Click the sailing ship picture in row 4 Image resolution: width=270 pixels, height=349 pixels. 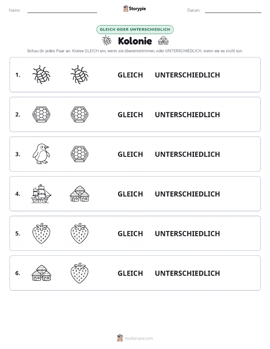tap(42, 194)
